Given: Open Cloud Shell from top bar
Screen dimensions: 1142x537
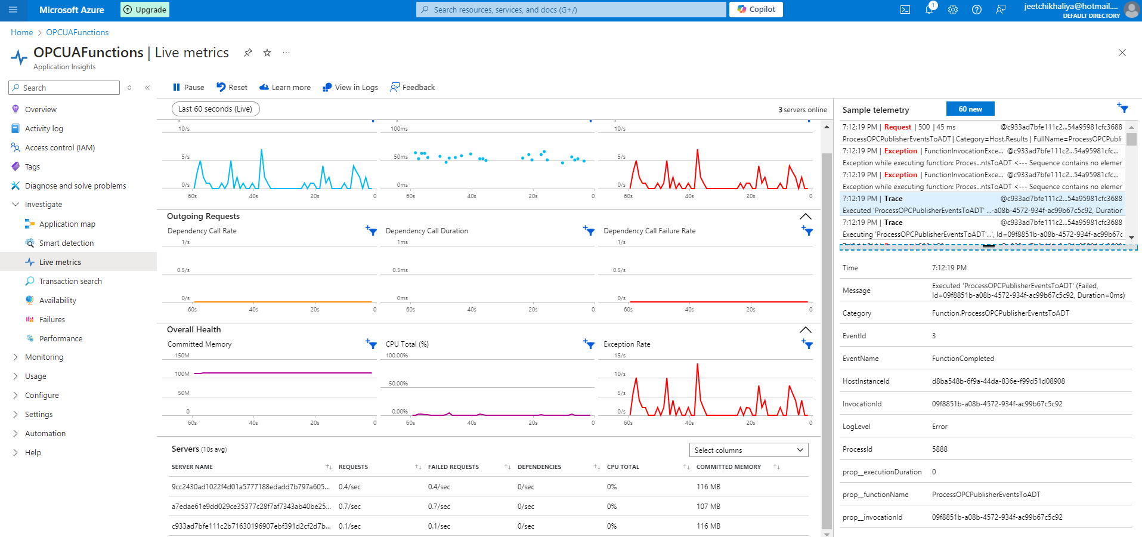Looking at the screenshot, I should (x=905, y=10).
